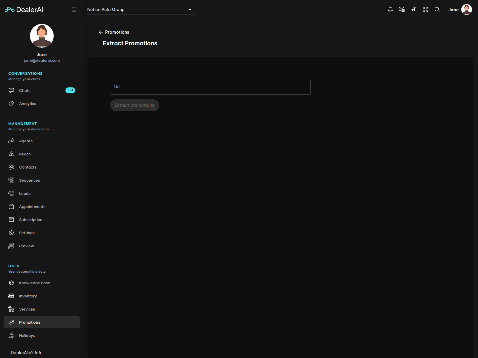
Task: Open the Sequences section
Action: click(29, 180)
